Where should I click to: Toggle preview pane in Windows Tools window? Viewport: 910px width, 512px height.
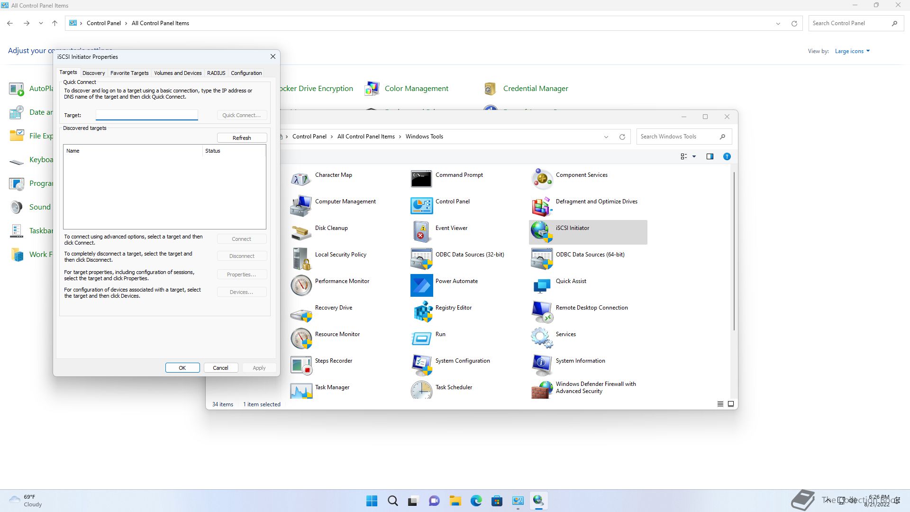[x=710, y=156]
